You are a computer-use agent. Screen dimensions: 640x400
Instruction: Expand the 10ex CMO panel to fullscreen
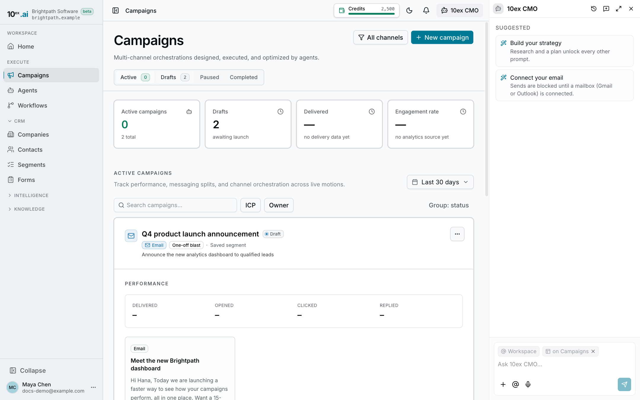[x=619, y=9]
